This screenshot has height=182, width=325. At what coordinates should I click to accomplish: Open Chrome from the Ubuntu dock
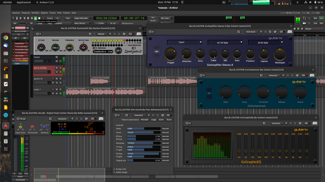coord(6,38)
